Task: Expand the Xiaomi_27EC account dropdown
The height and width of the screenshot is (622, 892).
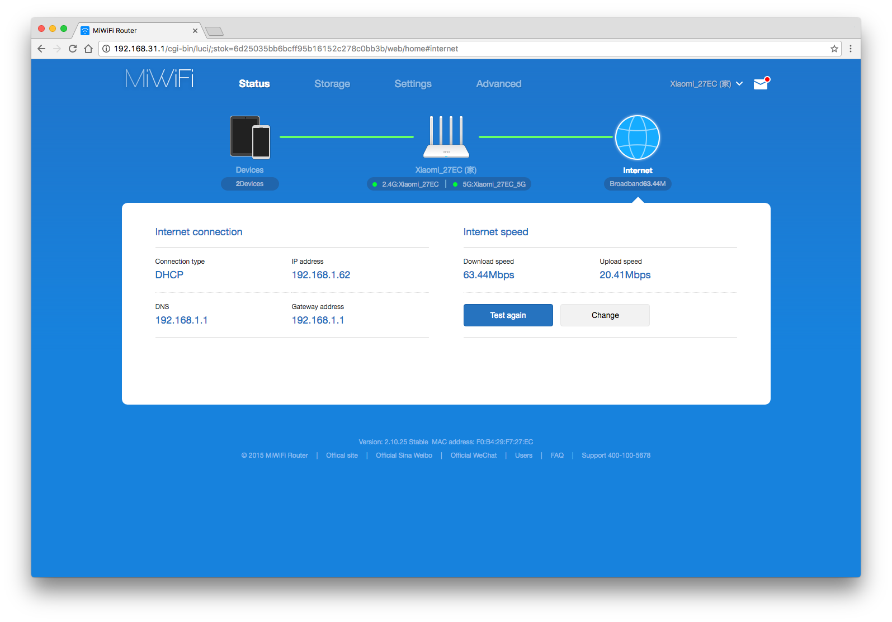Action: [x=706, y=84]
